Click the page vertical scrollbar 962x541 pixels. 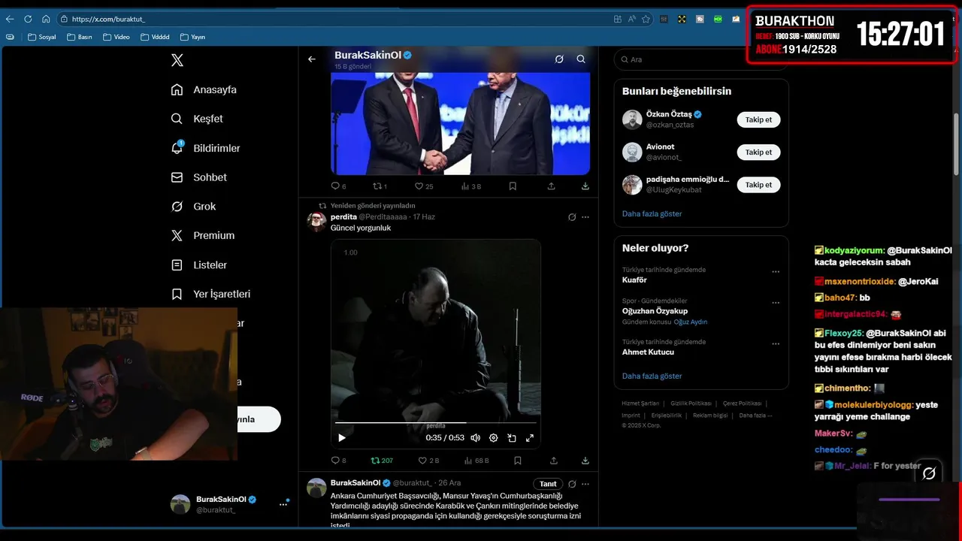(x=957, y=143)
